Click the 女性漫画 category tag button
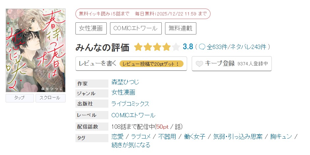Screen dimensions: 310x155 (91, 28)
